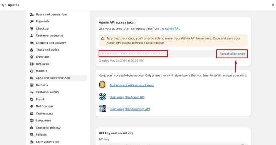Open the Admin API link
The width and height of the screenshot is (276, 145).
pyautogui.click(x=172, y=29)
